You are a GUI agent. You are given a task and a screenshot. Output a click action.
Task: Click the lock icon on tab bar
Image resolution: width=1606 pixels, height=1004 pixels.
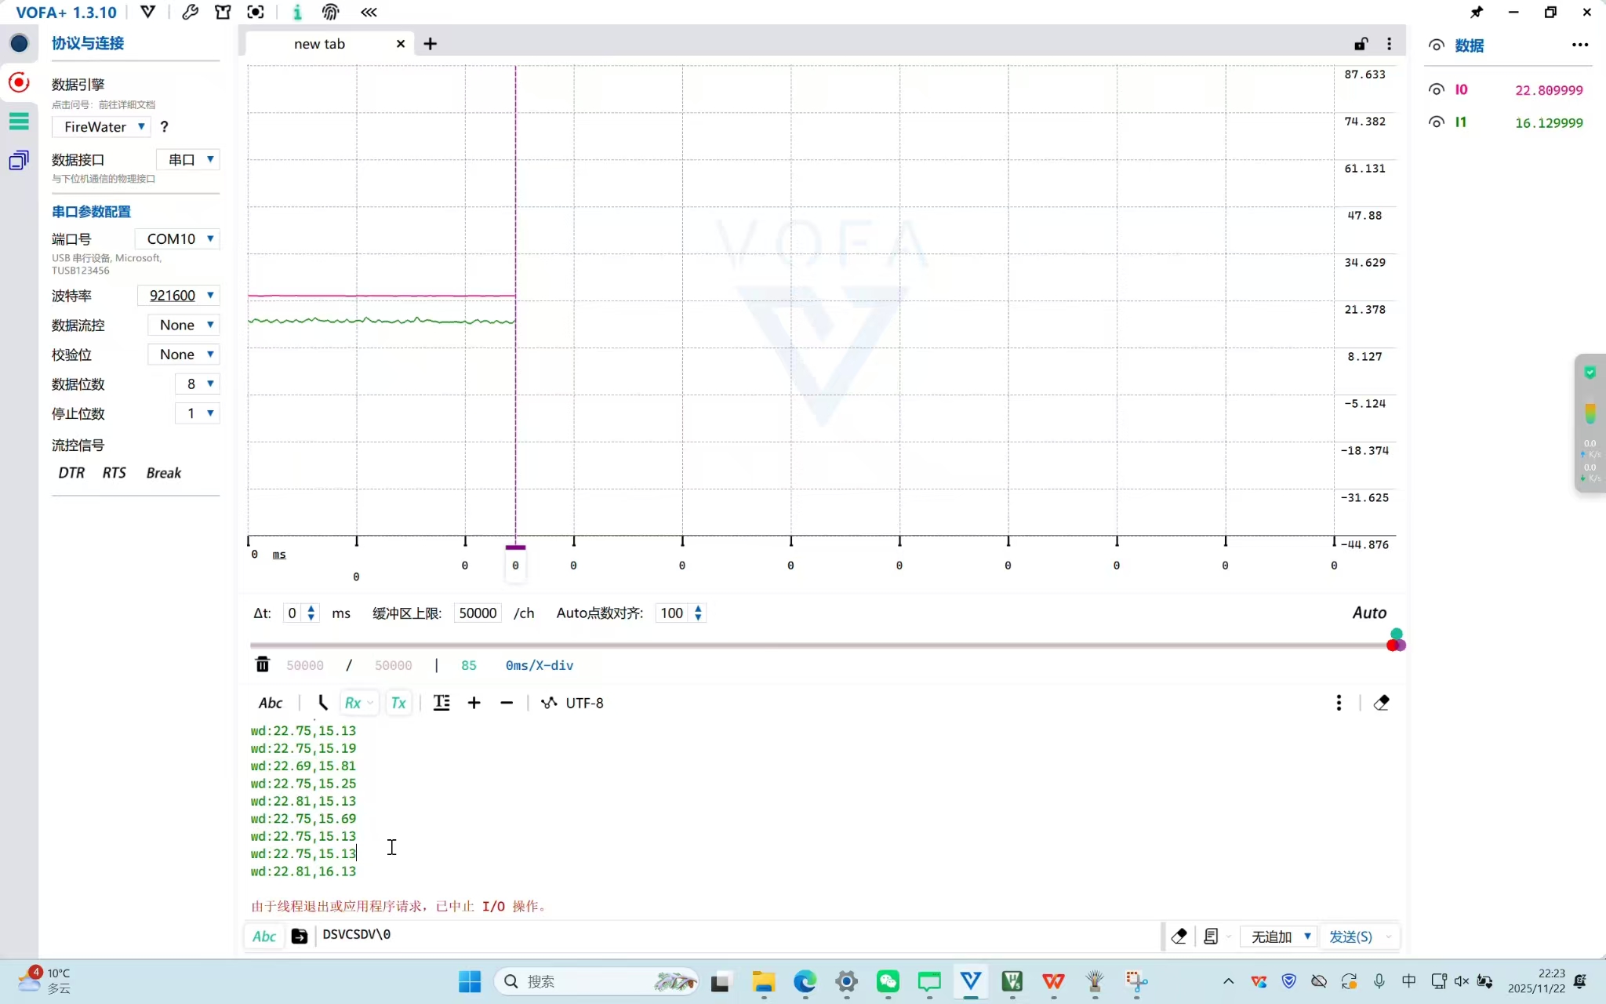pyautogui.click(x=1361, y=44)
